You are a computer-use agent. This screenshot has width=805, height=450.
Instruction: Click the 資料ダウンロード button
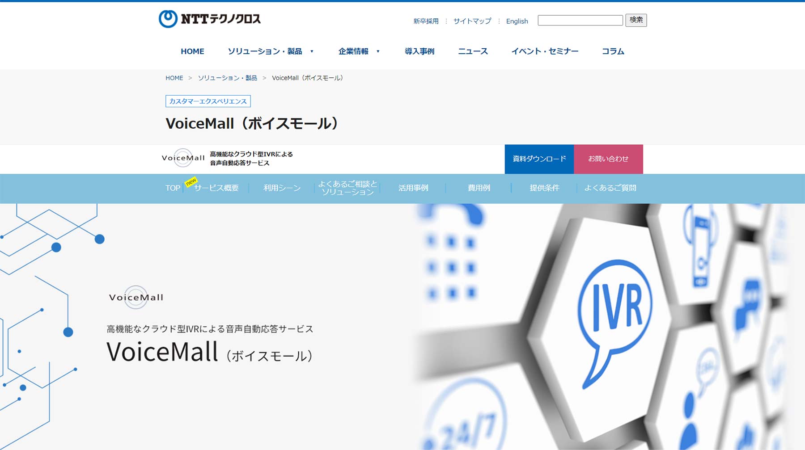[539, 159]
